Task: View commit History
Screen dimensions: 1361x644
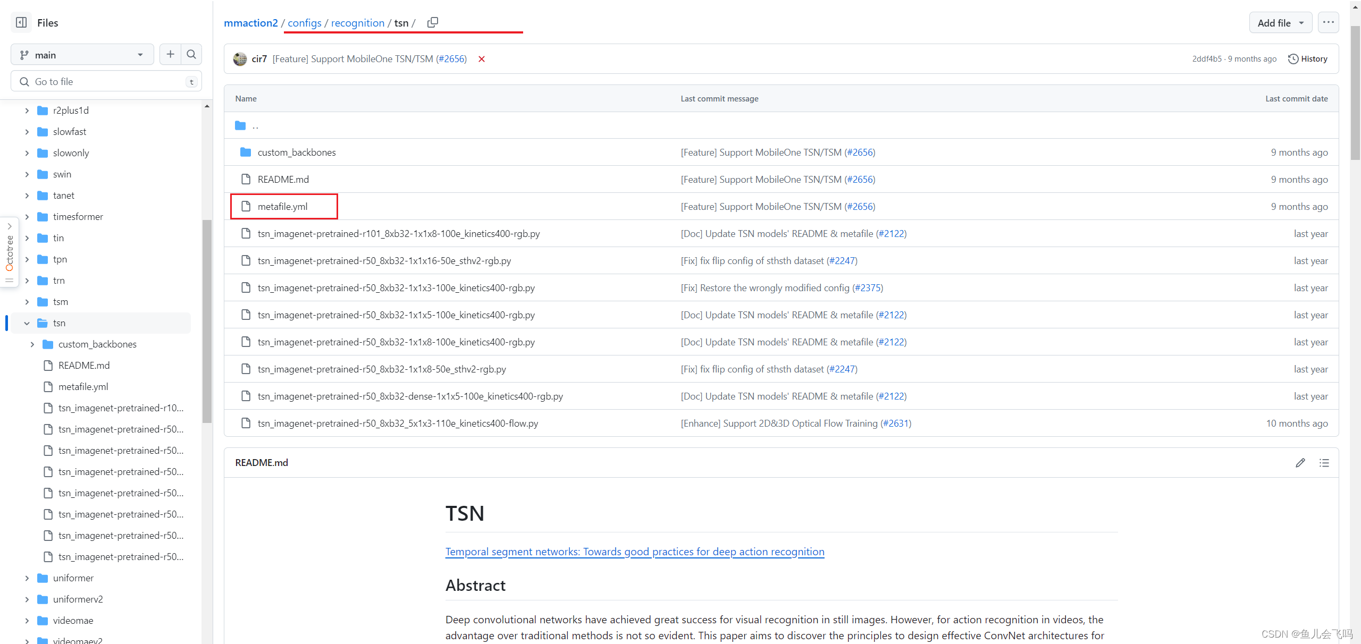Action: (x=1308, y=58)
